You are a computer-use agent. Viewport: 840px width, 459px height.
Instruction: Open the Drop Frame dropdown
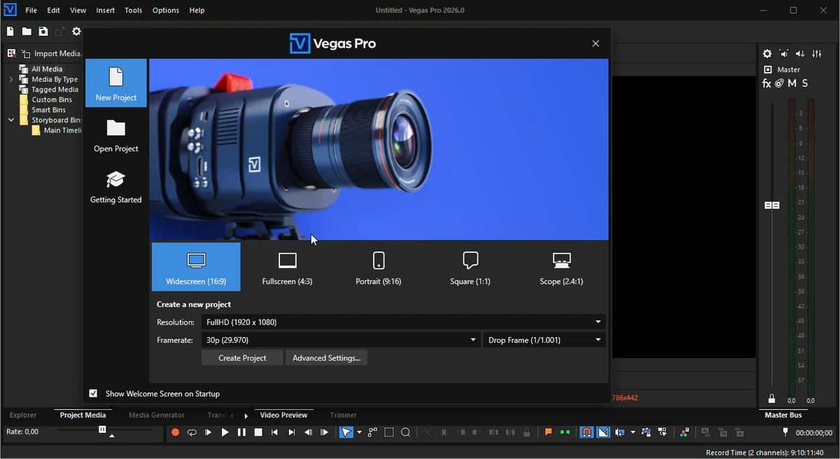coord(545,340)
